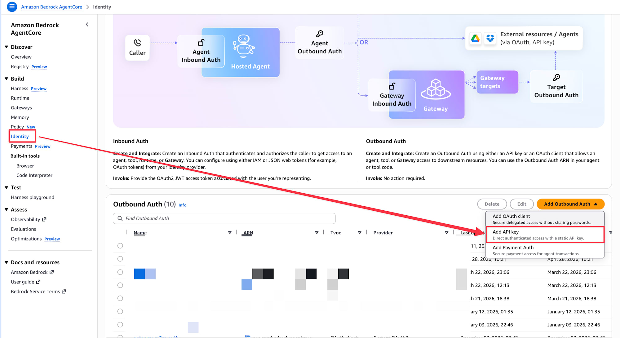Click the Hosted Agent robot icon

click(244, 46)
